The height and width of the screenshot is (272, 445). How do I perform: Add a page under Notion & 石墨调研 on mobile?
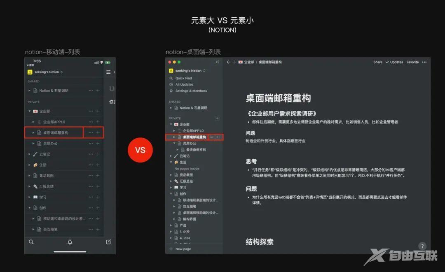[x=98, y=91]
